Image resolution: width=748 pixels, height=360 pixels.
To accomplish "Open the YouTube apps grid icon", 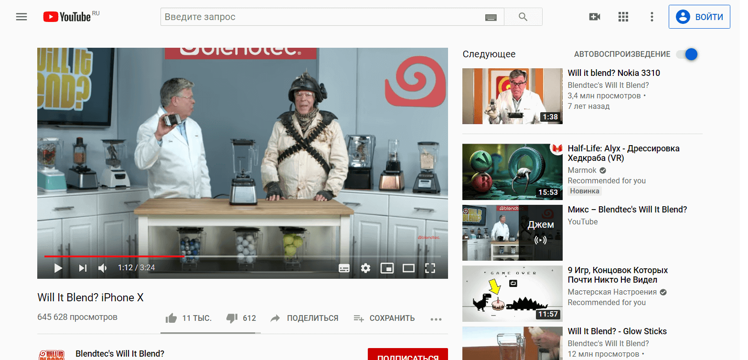I will tap(623, 17).
